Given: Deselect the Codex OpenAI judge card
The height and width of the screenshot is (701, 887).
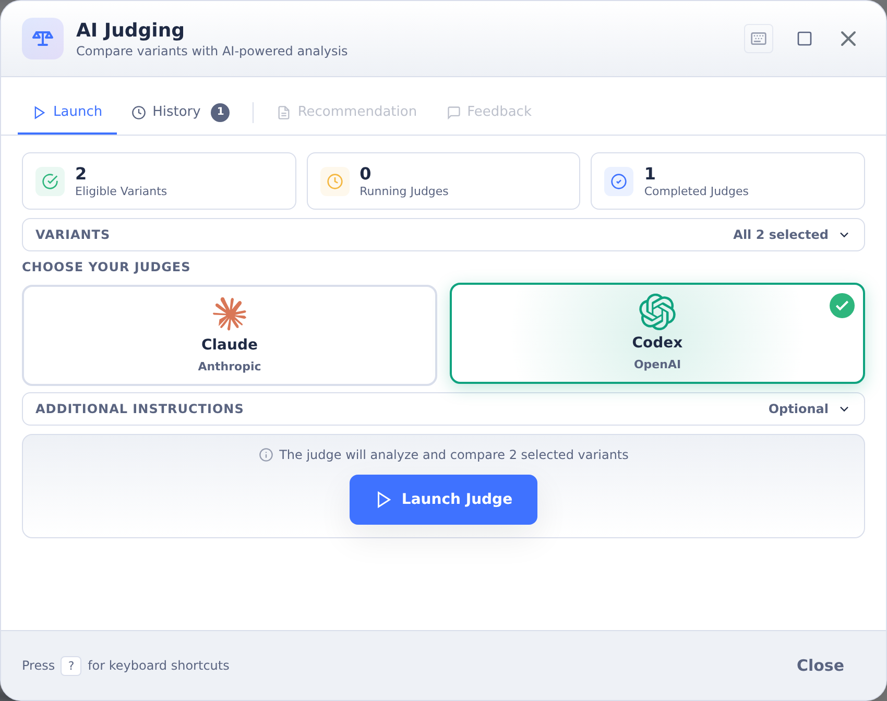Looking at the screenshot, I should tap(657, 333).
